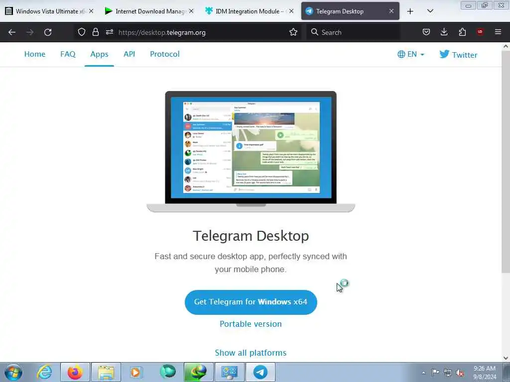Launch Internet Explorer from the taskbar

[44, 372]
